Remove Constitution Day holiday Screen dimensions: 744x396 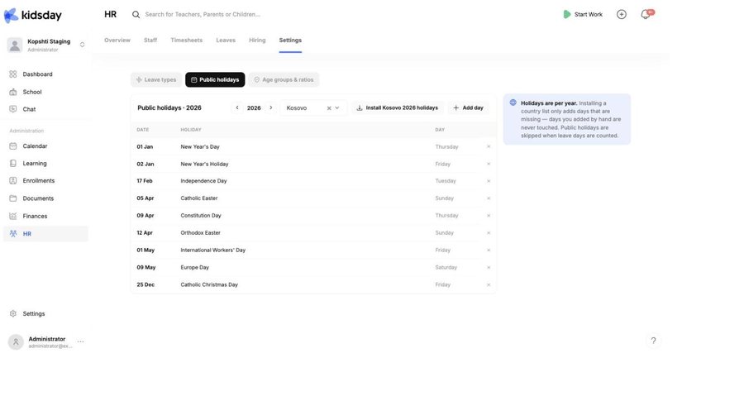click(x=489, y=216)
